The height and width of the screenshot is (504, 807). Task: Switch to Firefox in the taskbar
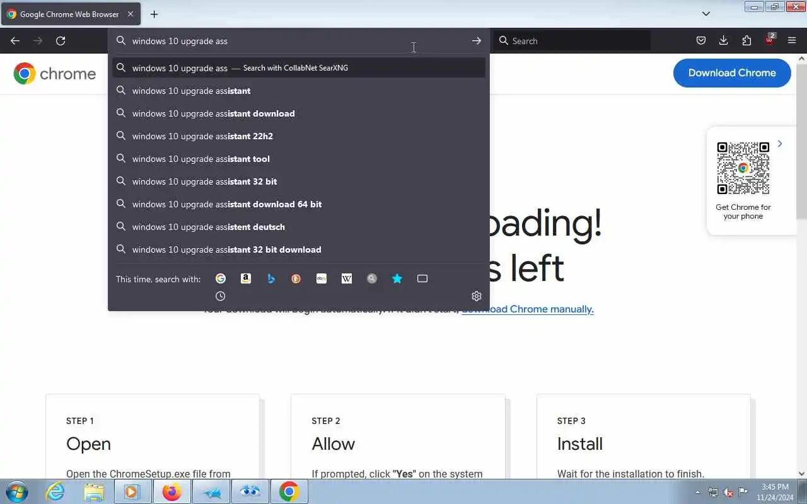(171, 491)
